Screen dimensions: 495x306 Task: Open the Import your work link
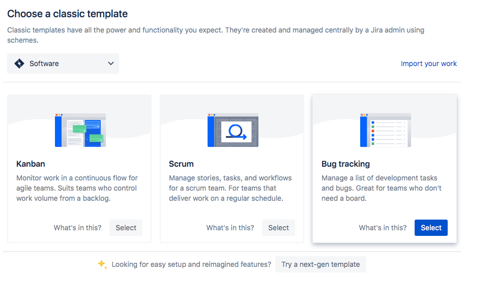(428, 64)
